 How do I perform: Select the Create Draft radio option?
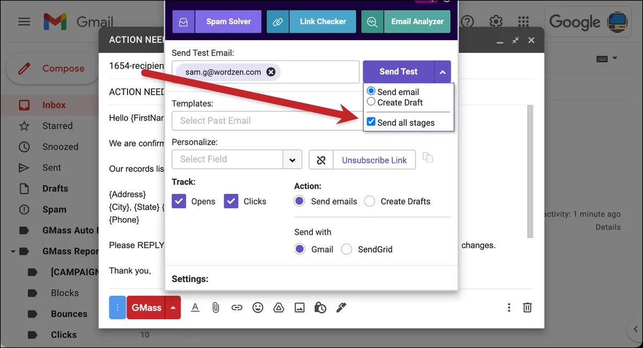click(371, 102)
